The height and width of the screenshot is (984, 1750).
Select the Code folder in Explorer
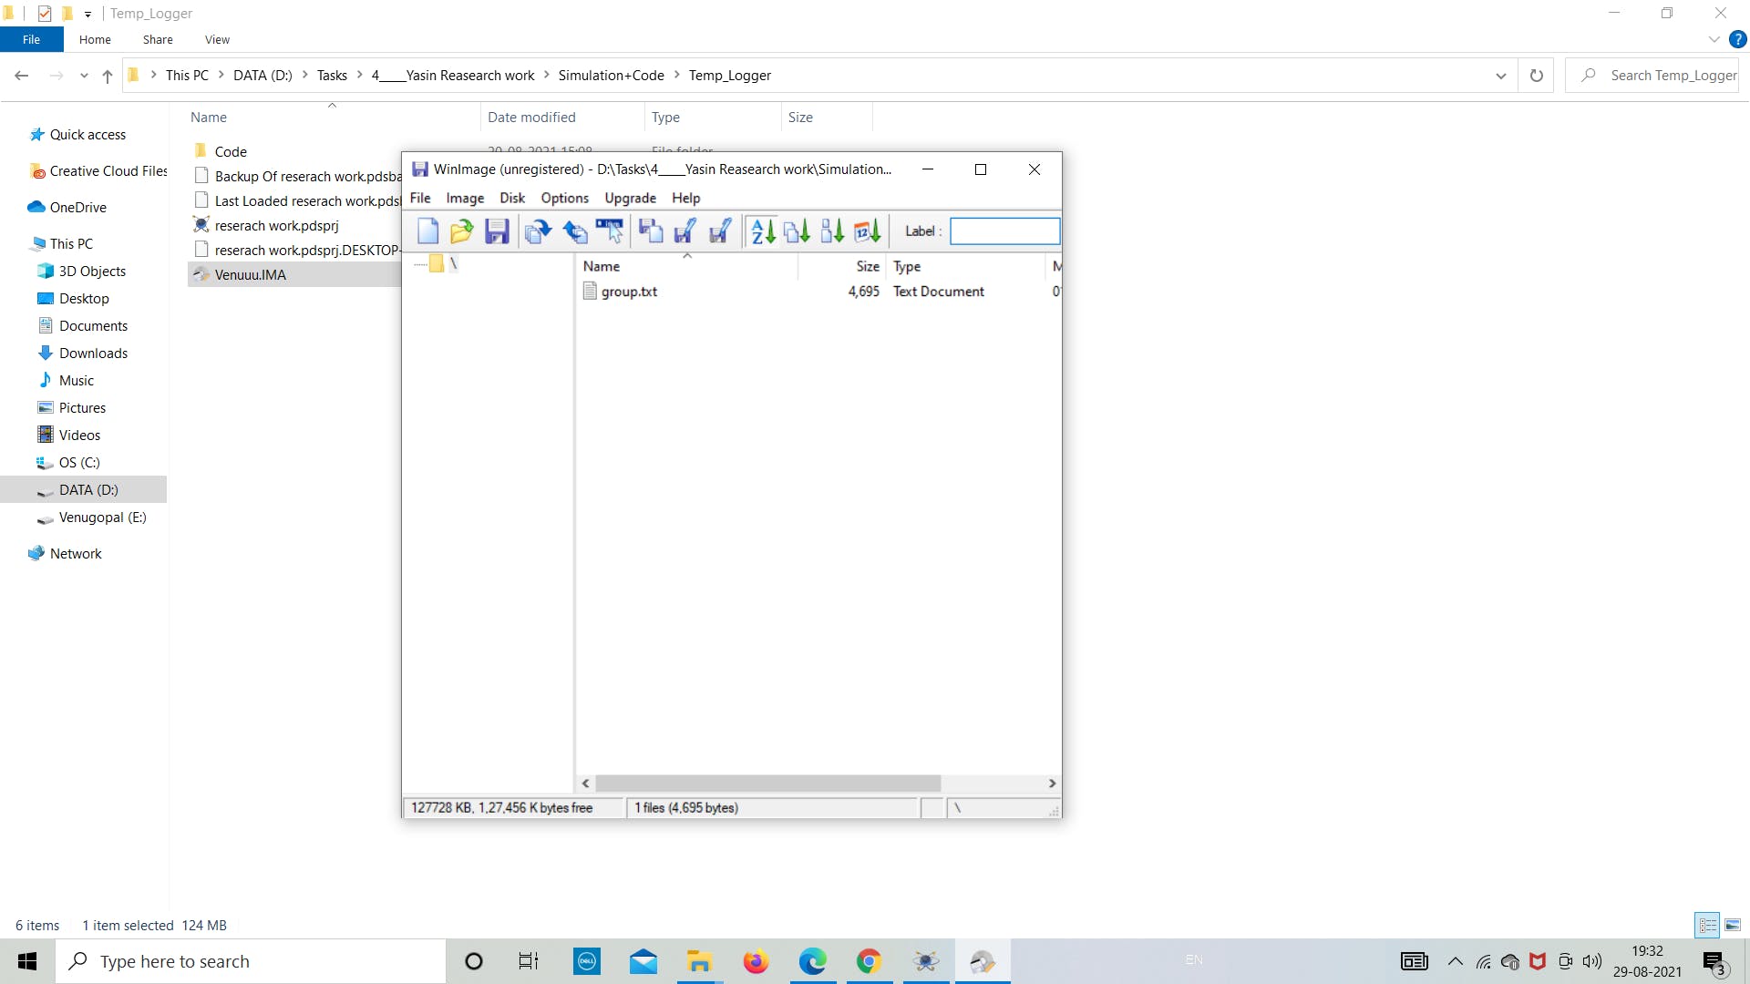click(x=231, y=152)
